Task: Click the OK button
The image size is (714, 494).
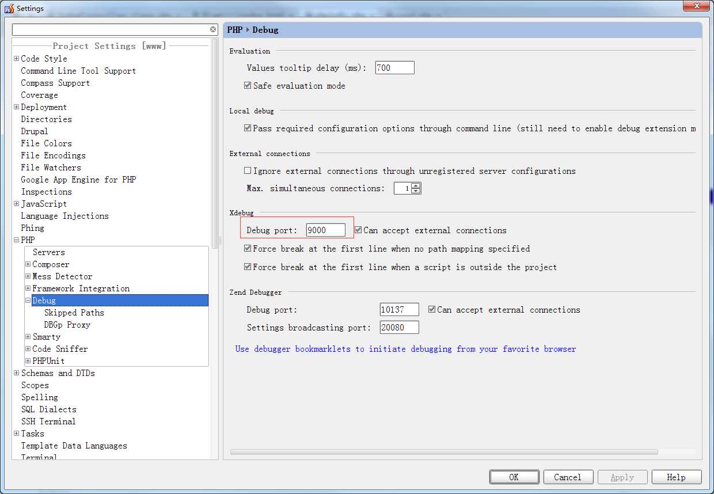Action: tap(514, 477)
